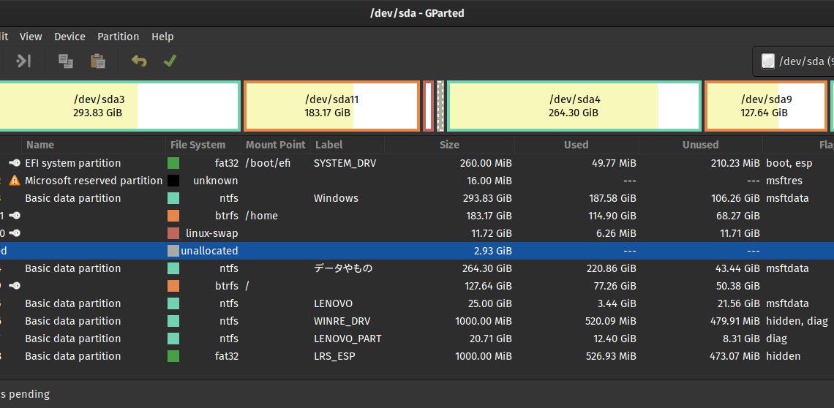Click the orange btrfs swatch on /home row

tap(173, 216)
